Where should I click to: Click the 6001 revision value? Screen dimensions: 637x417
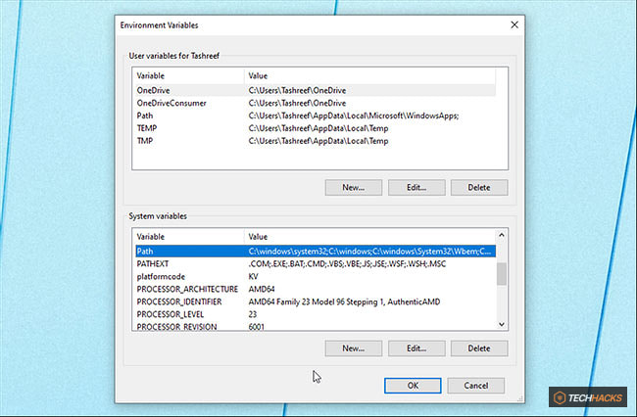257,326
